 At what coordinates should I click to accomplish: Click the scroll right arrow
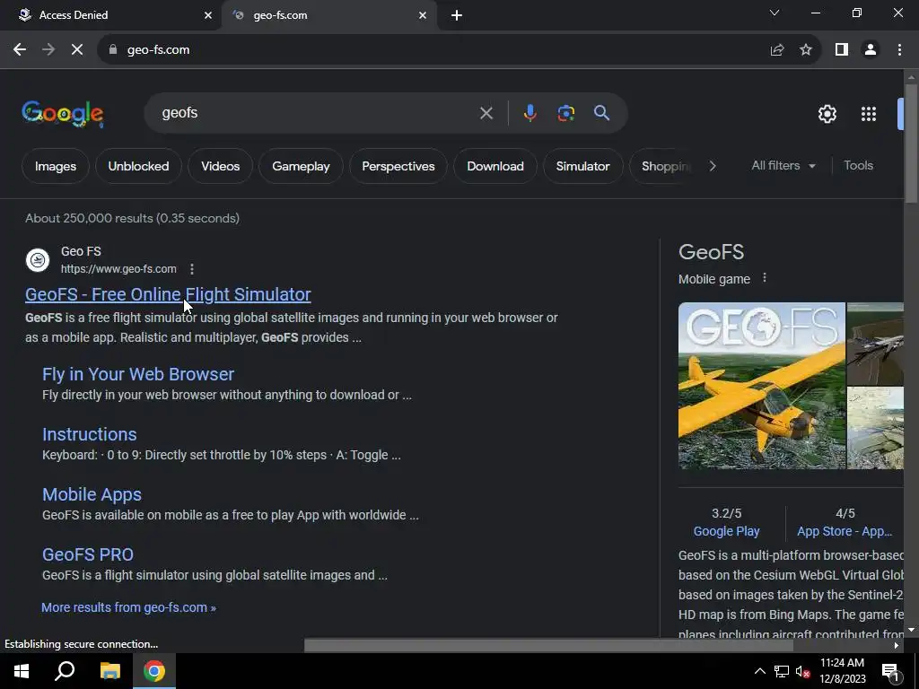(x=896, y=645)
